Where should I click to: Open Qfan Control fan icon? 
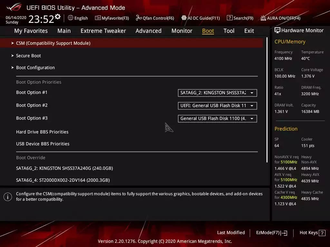139,18
